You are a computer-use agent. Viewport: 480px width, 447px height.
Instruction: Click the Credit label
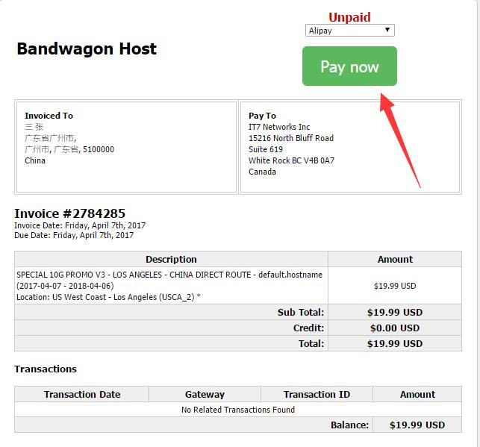coord(308,328)
